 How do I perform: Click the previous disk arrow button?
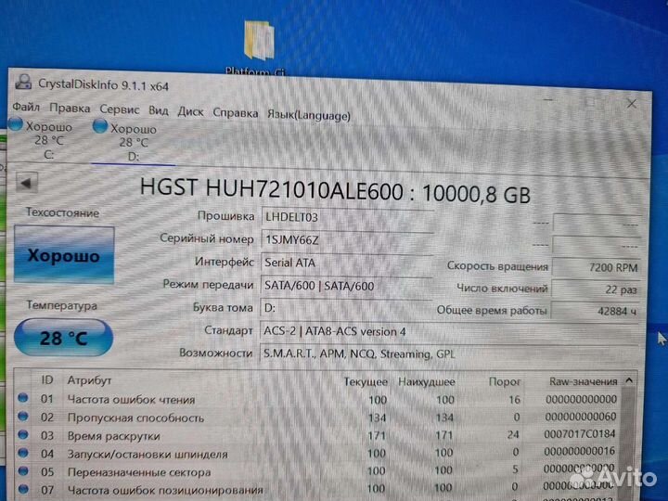(27, 183)
